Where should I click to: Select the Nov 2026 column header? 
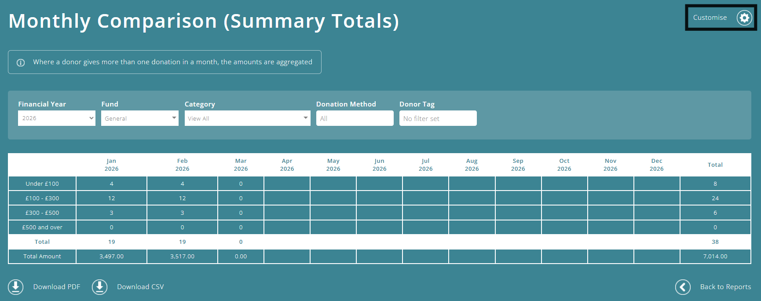610,165
